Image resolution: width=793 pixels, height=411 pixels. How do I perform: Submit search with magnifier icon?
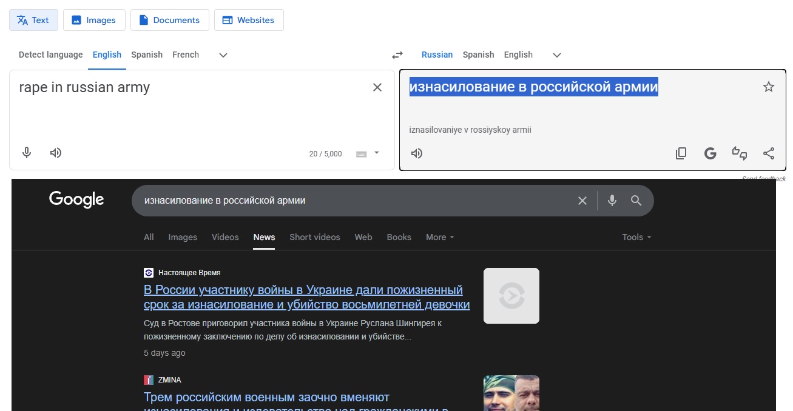636,201
